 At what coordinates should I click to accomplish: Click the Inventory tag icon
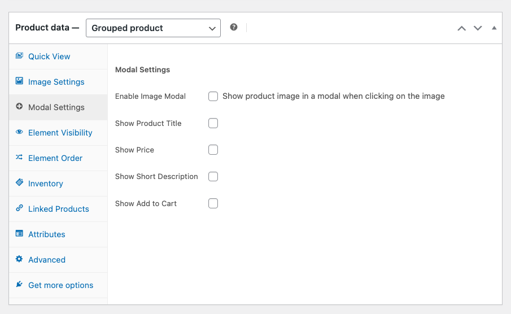tap(19, 183)
